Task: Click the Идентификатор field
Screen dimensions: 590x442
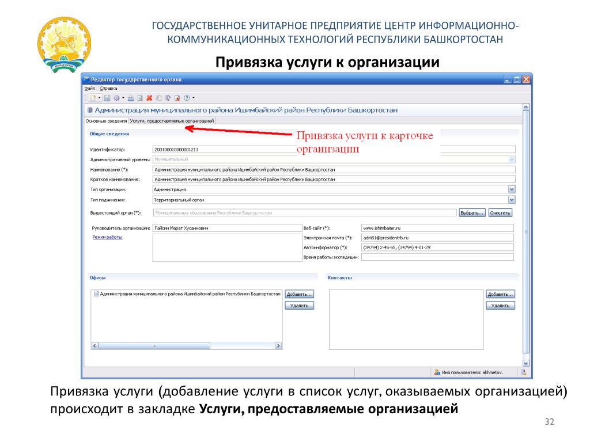Action: point(334,149)
